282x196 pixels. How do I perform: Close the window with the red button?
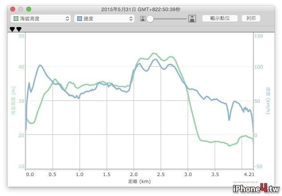point(13,9)
